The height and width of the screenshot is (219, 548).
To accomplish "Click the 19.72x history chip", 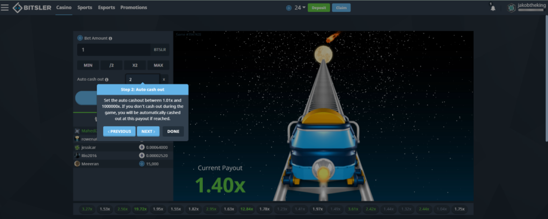I will [x=141, y=209].
